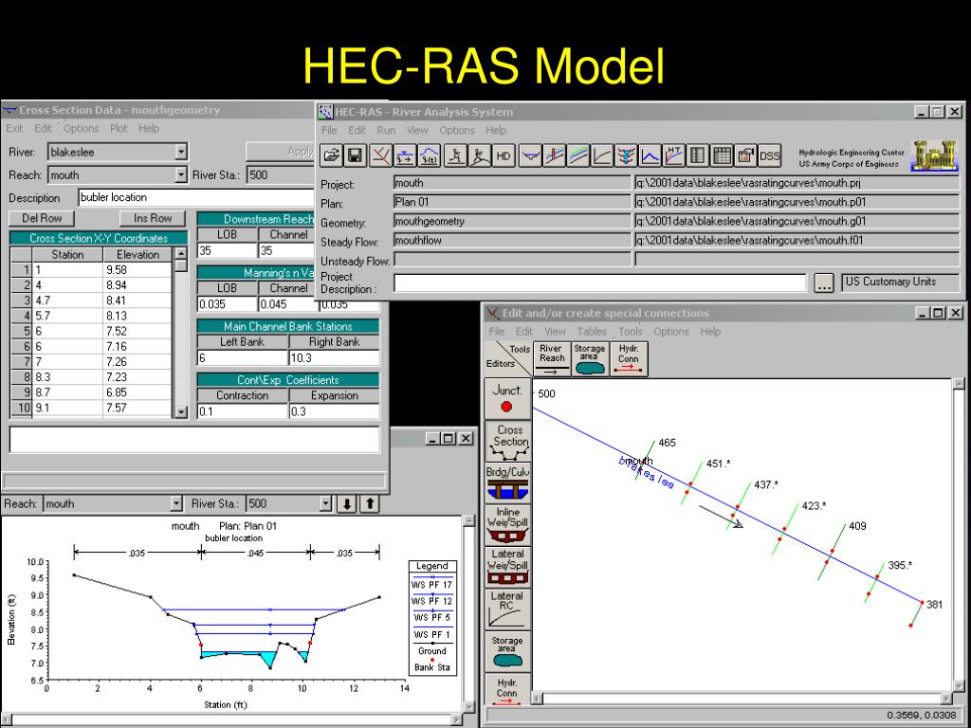
Task: Step to downstream river station with down arrow
Action: tap(347, 504)
